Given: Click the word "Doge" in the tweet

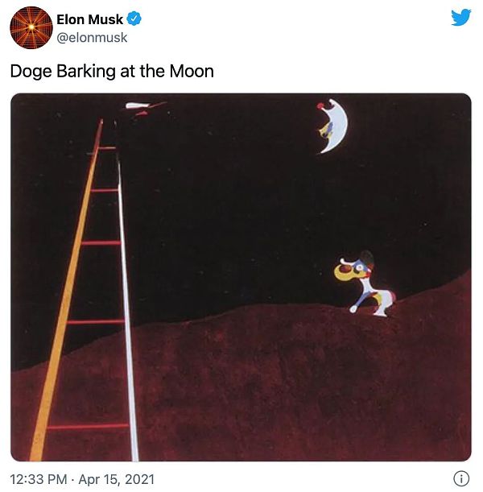Looking at the screenshot, I should coord(31,71).
